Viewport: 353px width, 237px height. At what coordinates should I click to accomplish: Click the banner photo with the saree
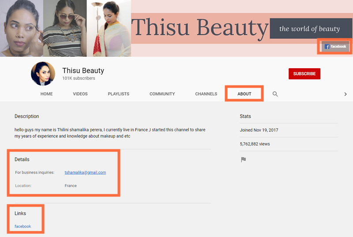pyautogui.click(x=109, y=28)
